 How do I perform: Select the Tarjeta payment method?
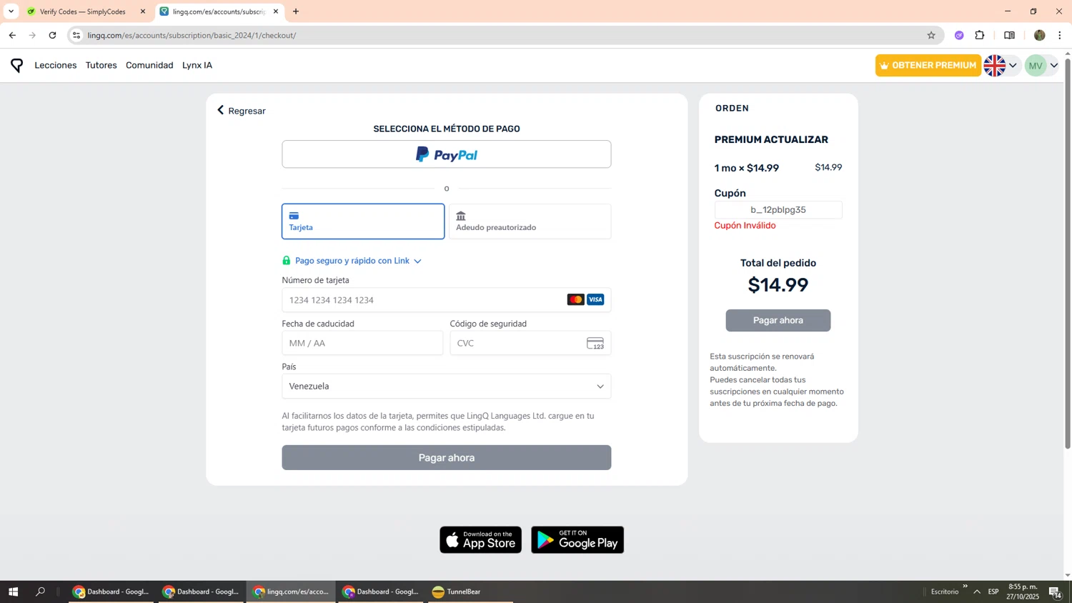pyautogui.click(x=363, y=221)
